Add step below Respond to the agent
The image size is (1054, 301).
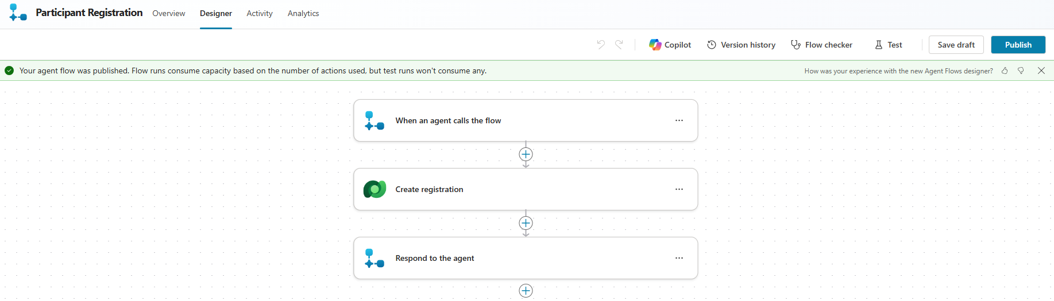(x=526, y=291)
